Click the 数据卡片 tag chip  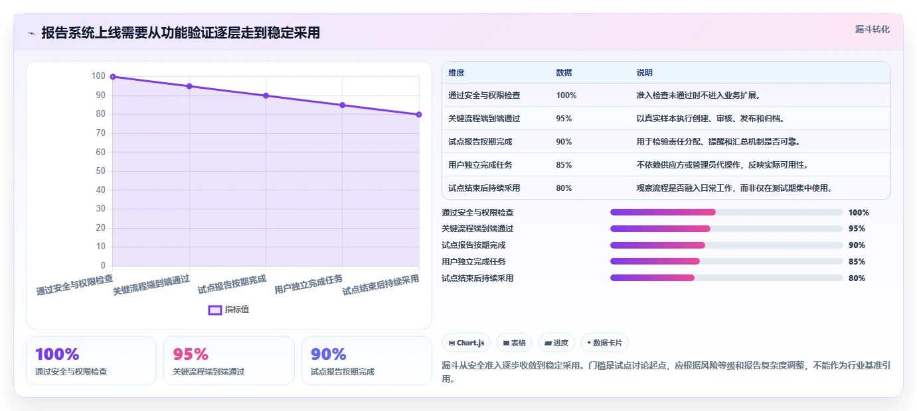point(604,343)
